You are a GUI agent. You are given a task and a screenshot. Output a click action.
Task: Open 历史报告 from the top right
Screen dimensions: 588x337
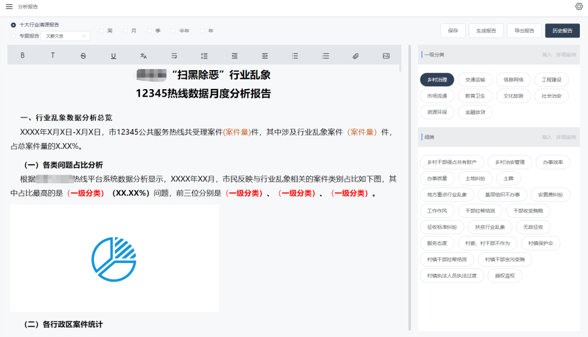point(562,31)
